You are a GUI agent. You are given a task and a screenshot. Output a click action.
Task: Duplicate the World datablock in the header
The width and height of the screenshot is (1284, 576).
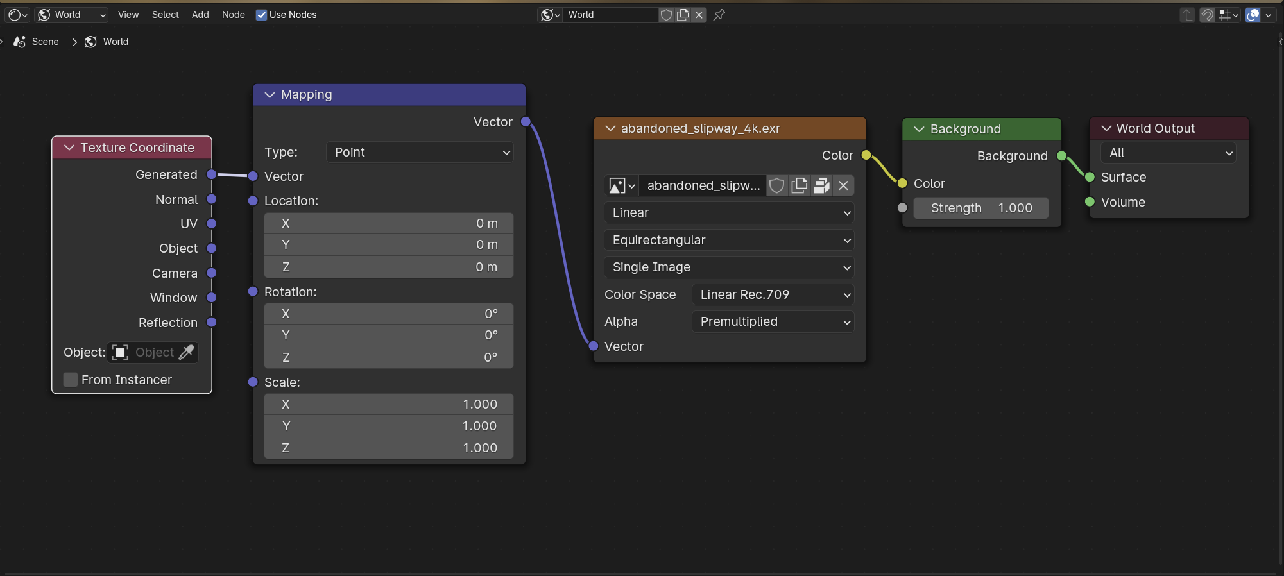683,15
